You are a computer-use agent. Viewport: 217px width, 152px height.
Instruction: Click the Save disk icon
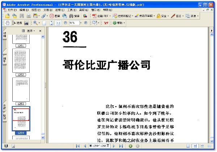pyautogui.click(x=22, y=16)
